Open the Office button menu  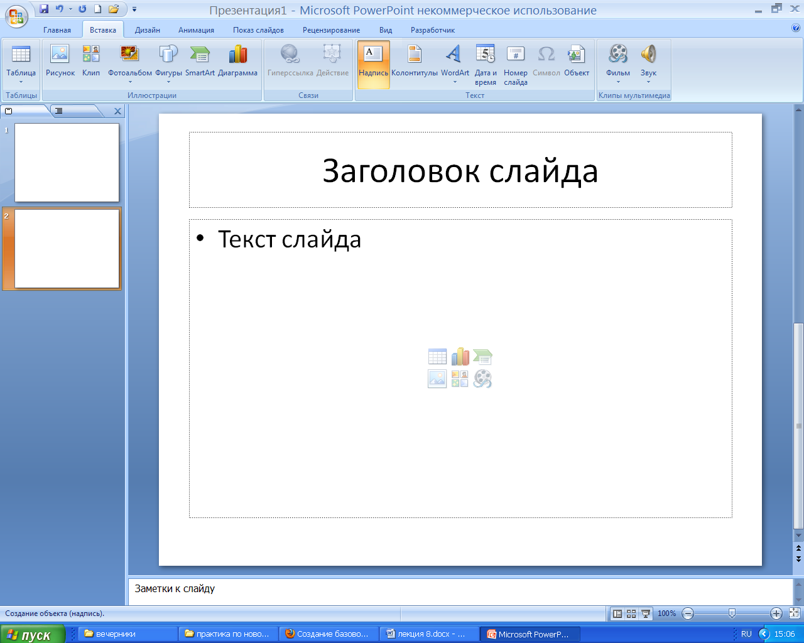(16, 16)
